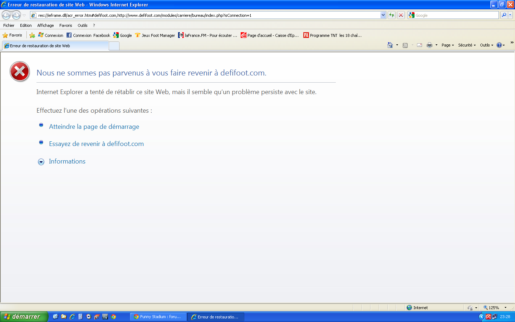
Task: Click the red Avira antivirus tray icon
Action: 488,317
